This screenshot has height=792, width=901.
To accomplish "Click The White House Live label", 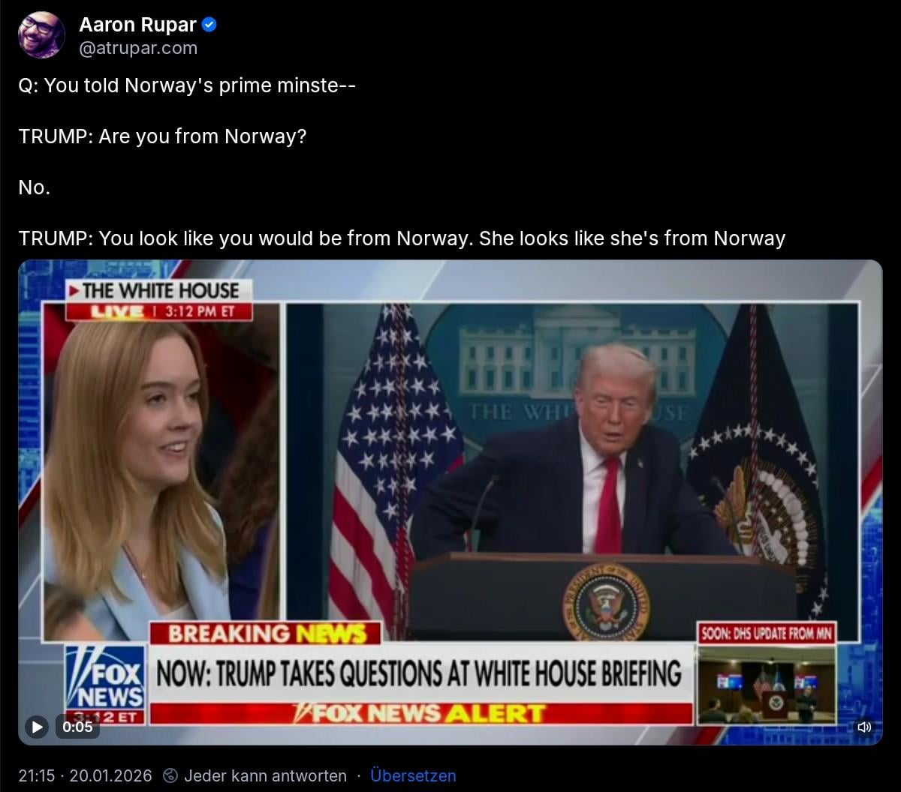I will 158,300.
